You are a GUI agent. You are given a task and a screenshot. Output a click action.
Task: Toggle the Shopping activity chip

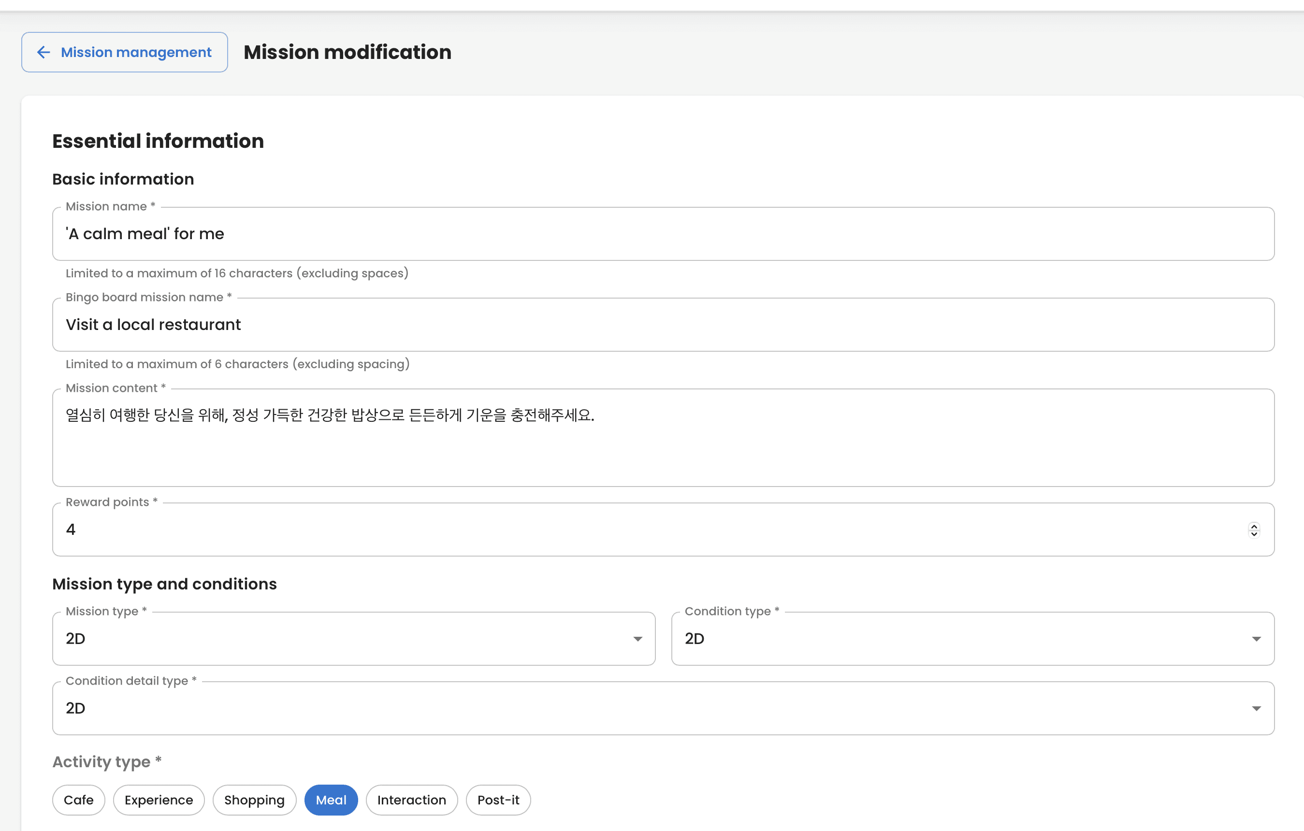pos(254,800)
